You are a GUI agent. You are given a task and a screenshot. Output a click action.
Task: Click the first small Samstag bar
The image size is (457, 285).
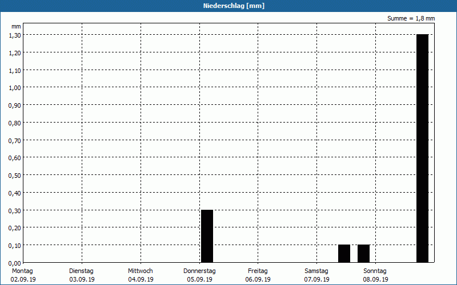point(344,254)
